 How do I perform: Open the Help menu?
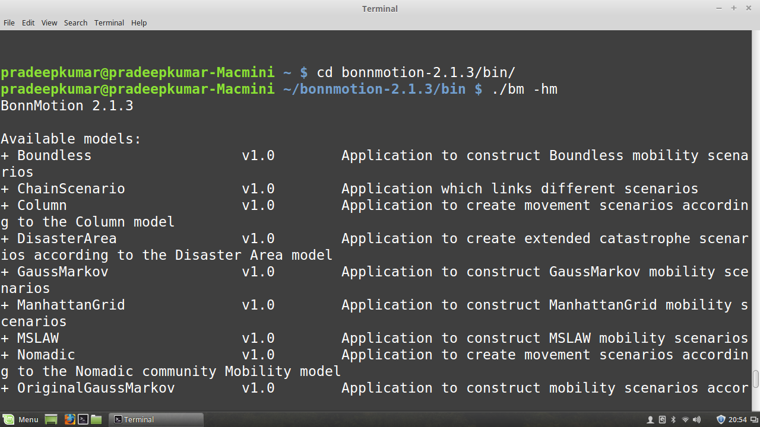coord(139,23)
